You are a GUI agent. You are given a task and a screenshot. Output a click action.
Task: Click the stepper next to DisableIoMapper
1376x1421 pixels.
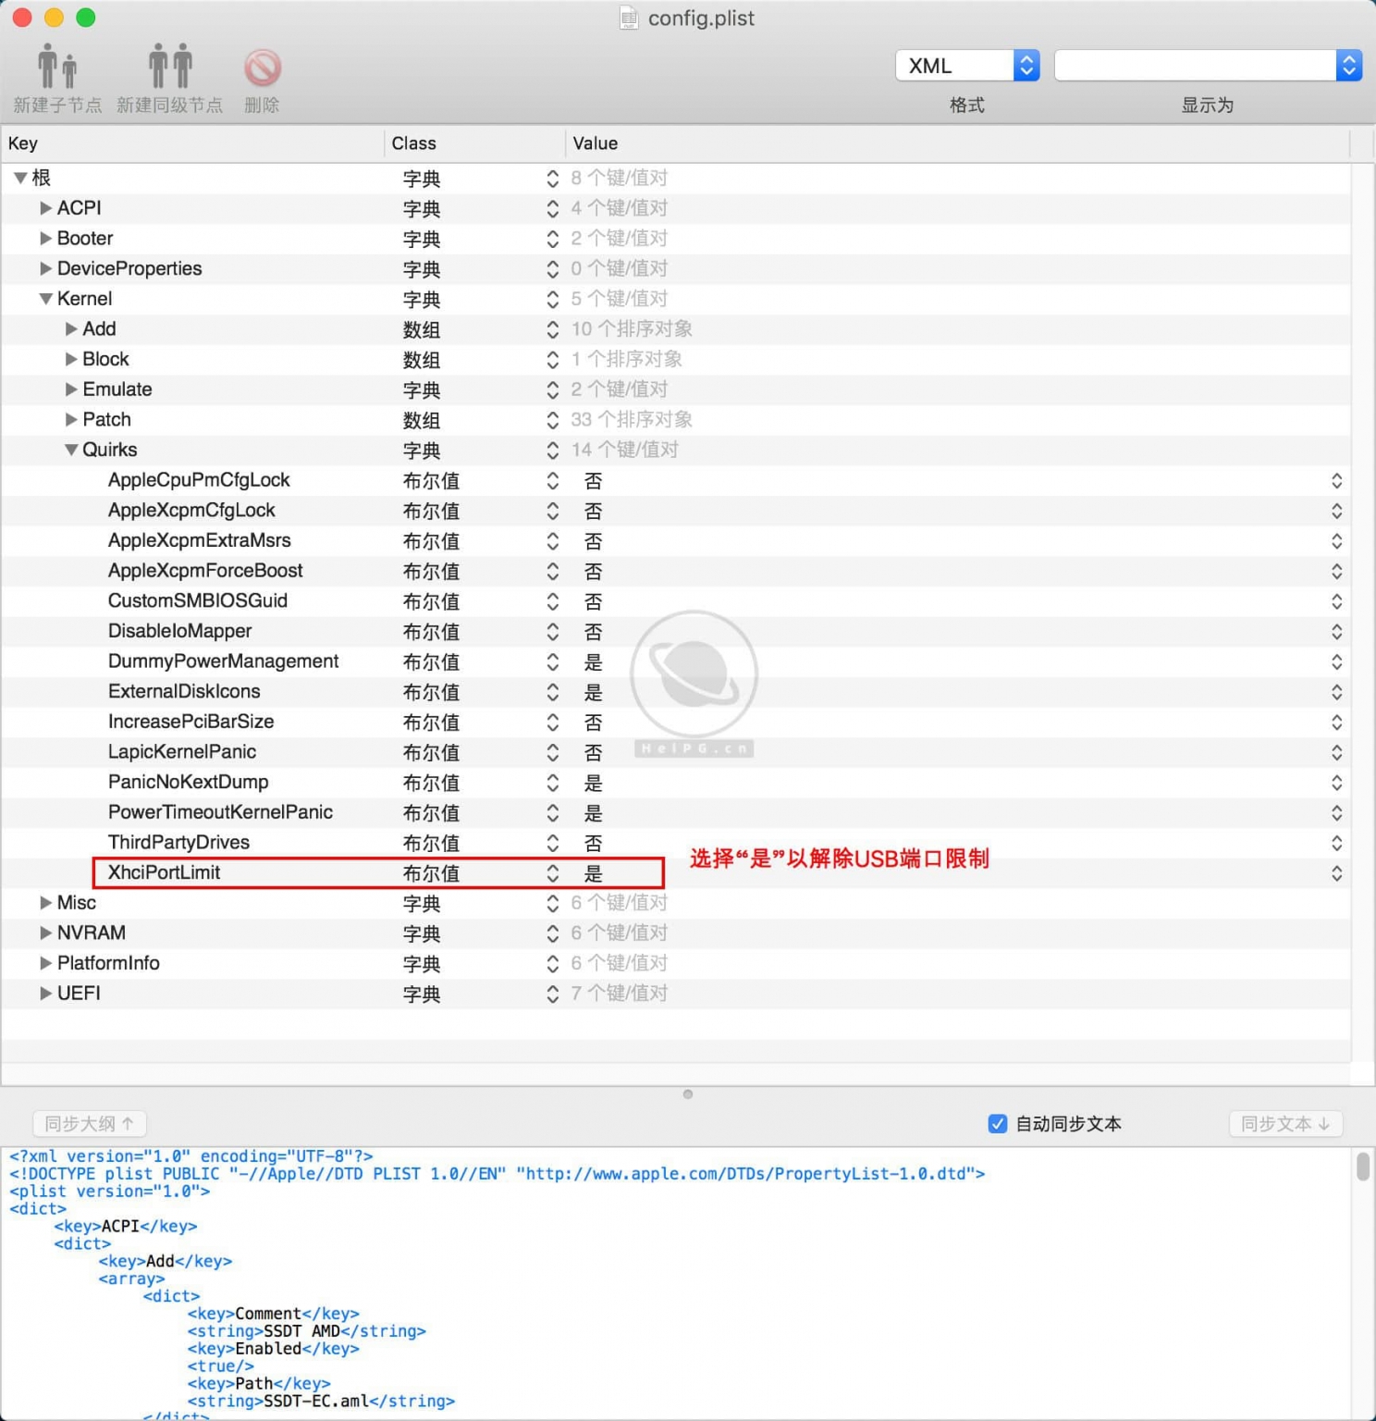coord(552,631)
